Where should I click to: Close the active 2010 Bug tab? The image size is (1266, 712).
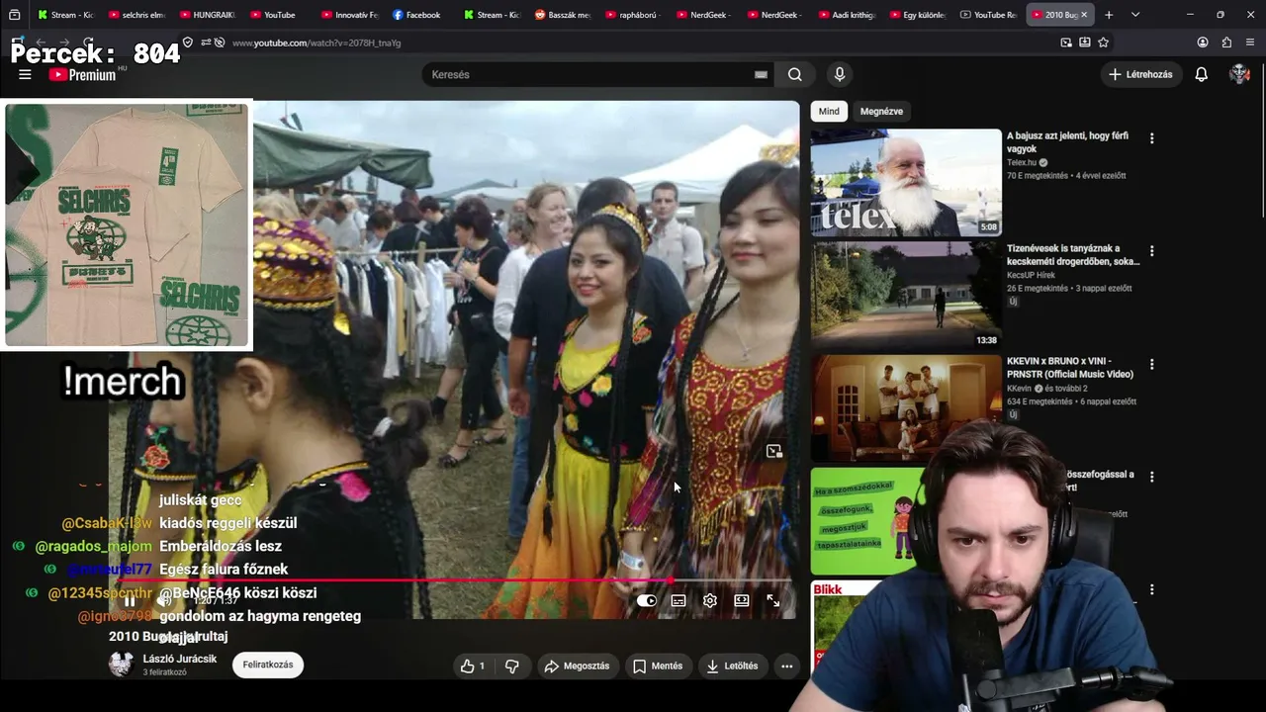coord(1084,15)
